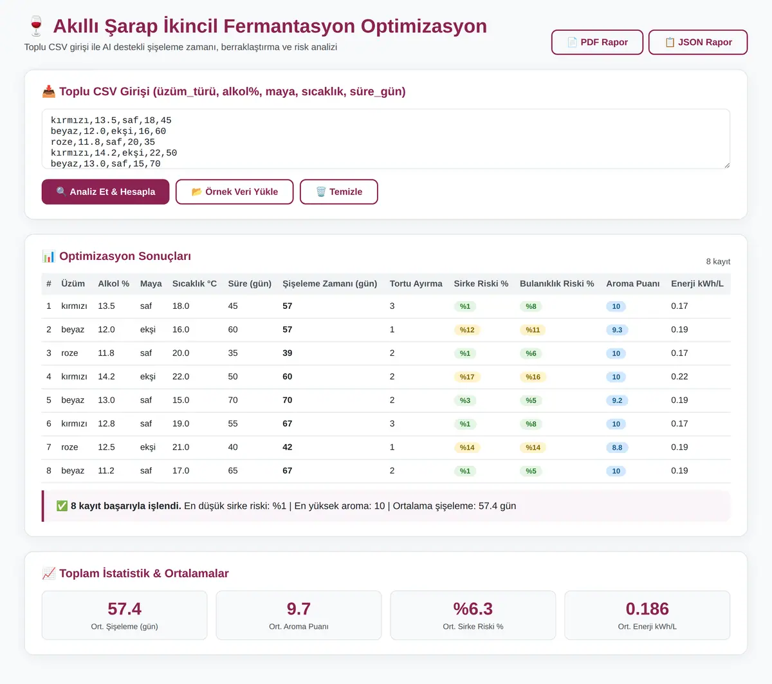Image resolution: width=772 pixels, height=684 pixels.
Task: Click the Maya column header
Action: point(151,284)
